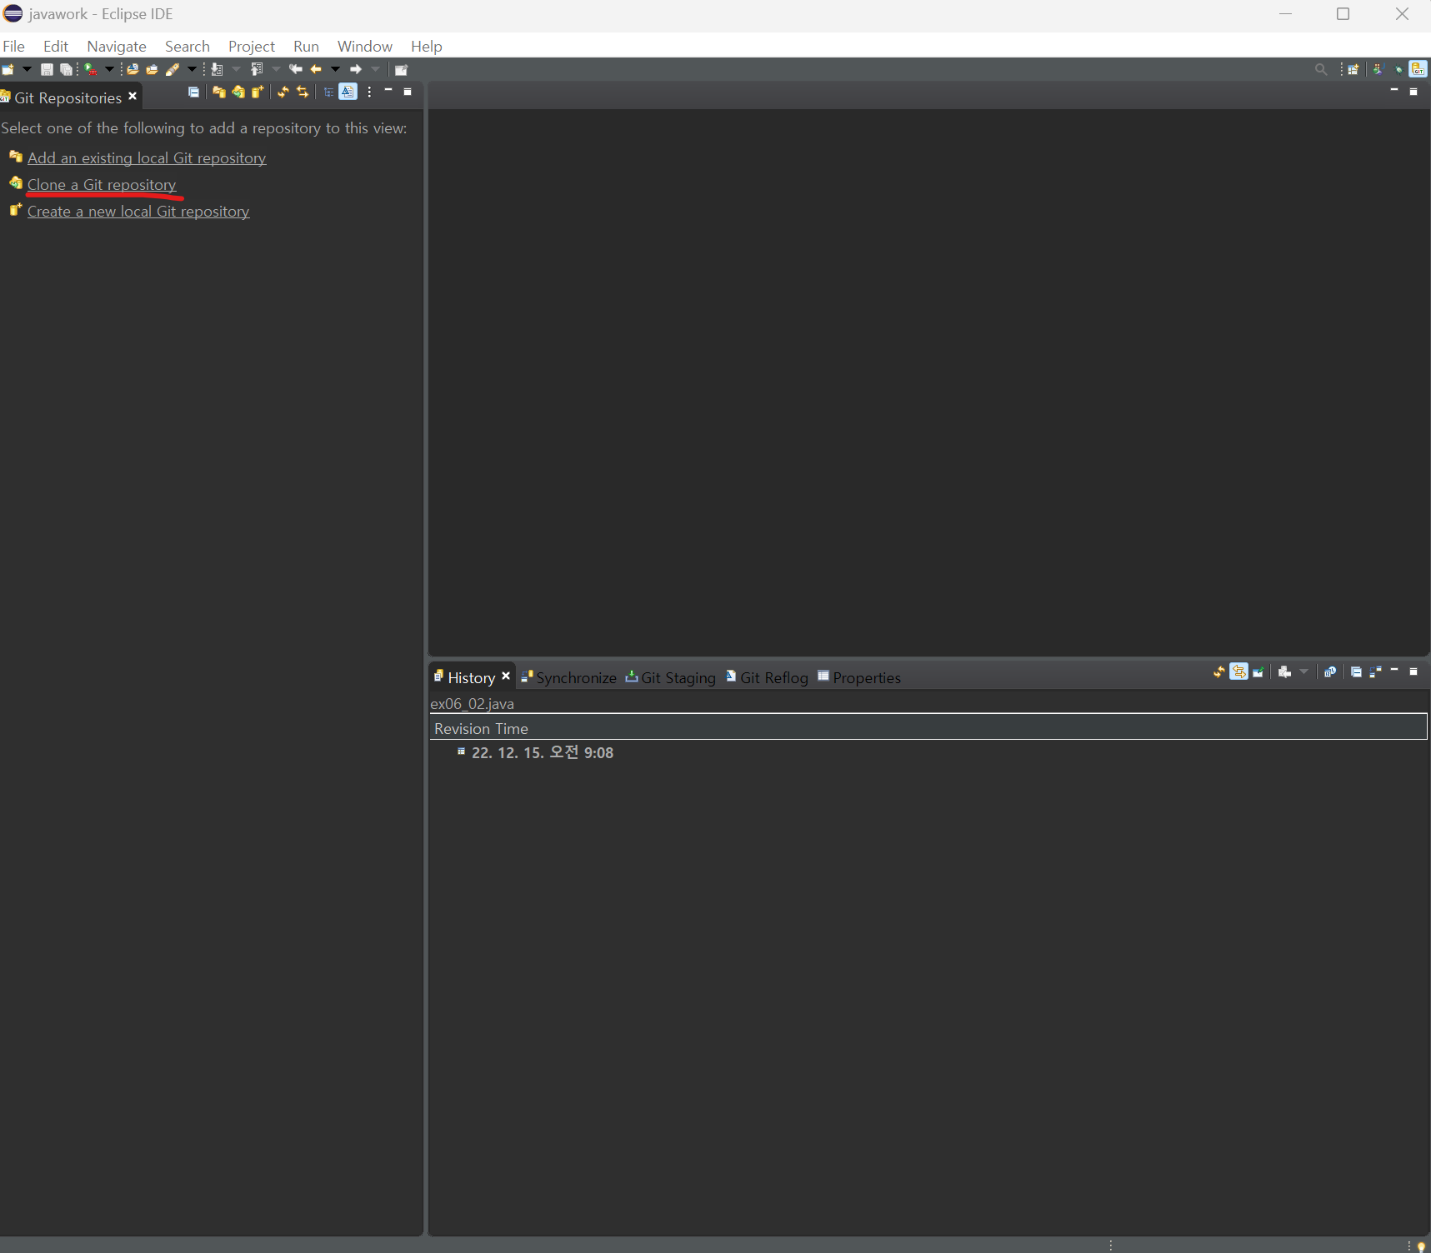Click the Save All toolbar icon
Viewport: 1431px width, 1253px height.
point(66,70)
